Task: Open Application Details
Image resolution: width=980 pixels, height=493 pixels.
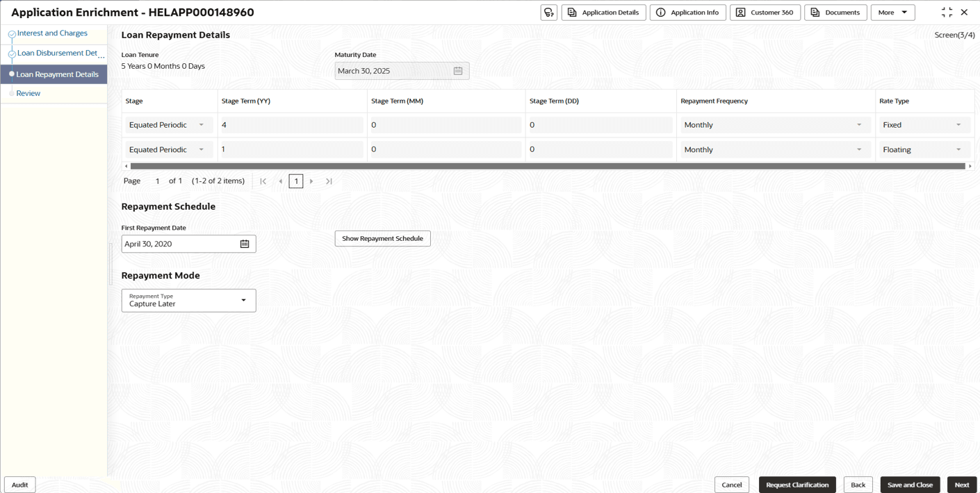Action: click(604, 12)
